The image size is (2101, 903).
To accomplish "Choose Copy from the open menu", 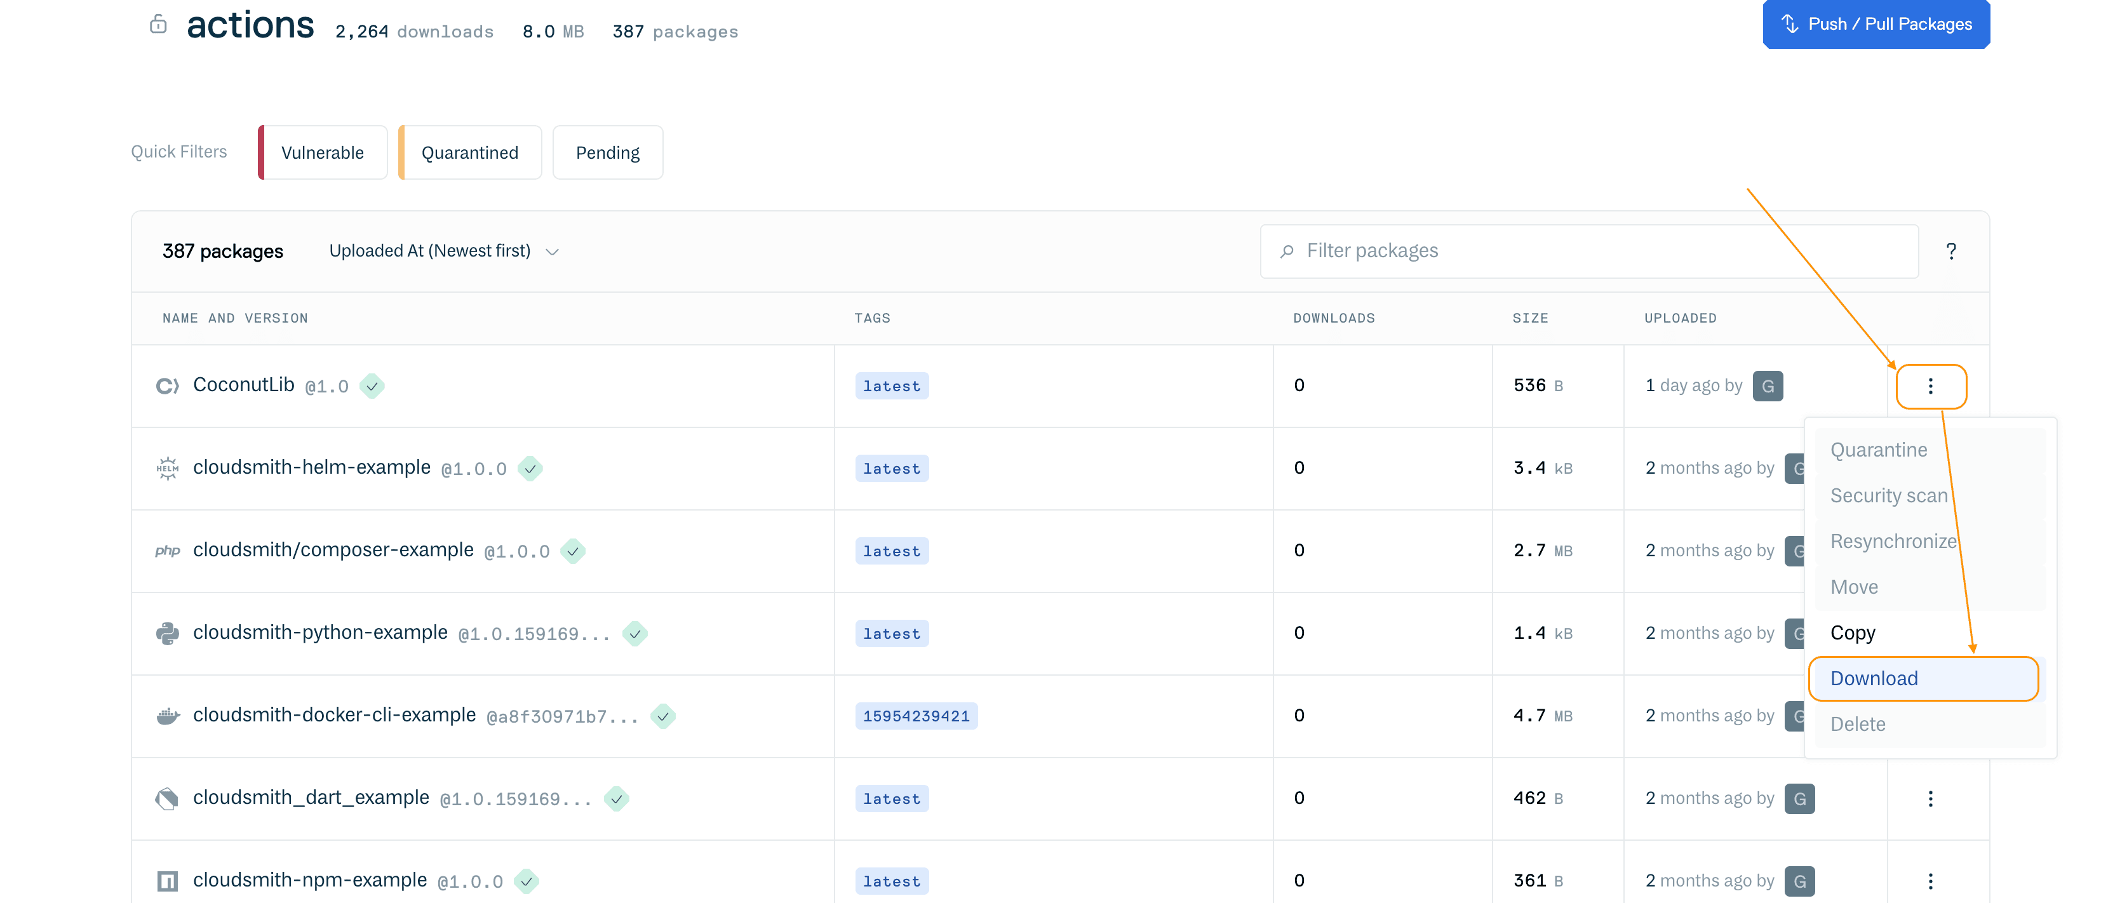I will pos(1853,632).
